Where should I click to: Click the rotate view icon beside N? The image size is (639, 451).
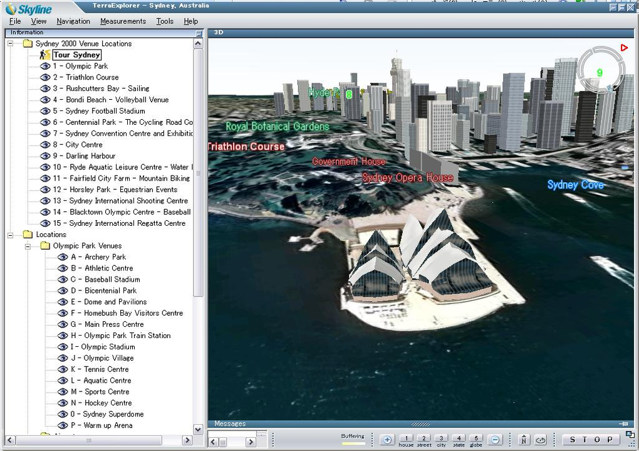coord(541,440)
